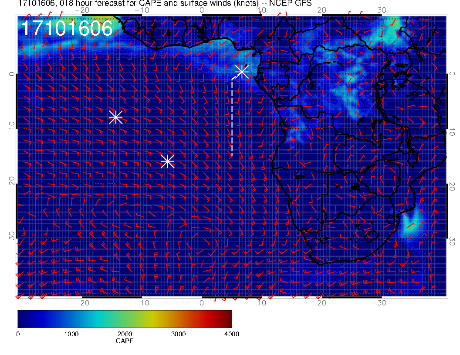Click the -20 latitude label on the left axis
The width and height of the screenshot is (460, 355).
point(11,184)
